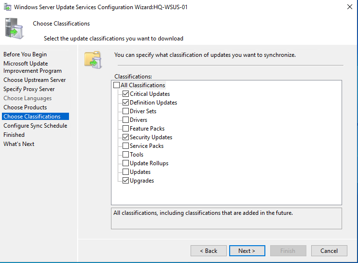
Task: Cancel the configuration wizard
Action: coord(329,251)
